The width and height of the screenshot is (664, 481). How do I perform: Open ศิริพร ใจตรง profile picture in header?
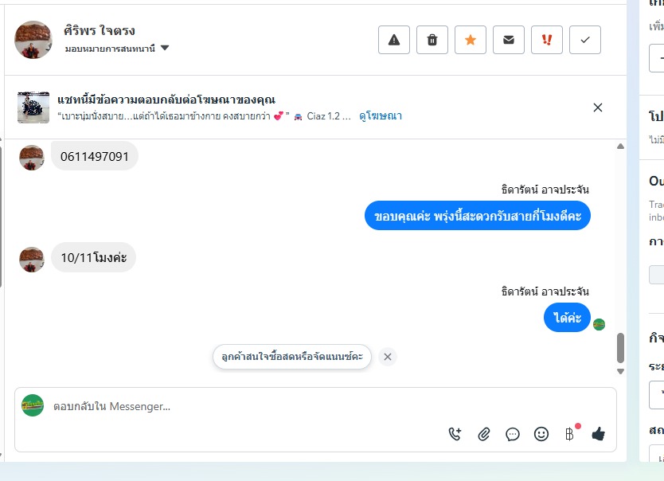click(x=33, y=40)
